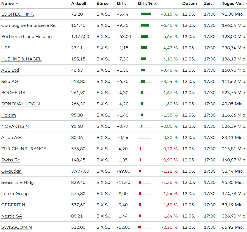
Task: Sort by the Aktuell column header
Action: (x=79, y=4)
